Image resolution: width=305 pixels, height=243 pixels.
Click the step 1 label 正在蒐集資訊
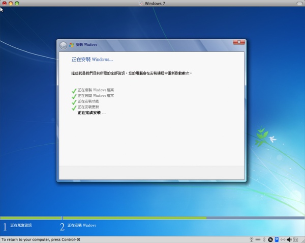point(21,225)
